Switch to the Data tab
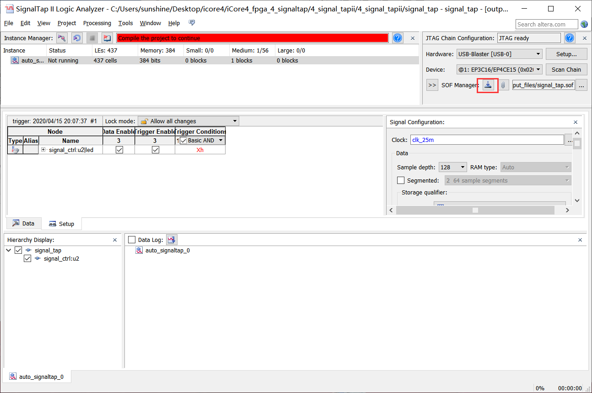This screenshot has width=592, height=393. 23,224
